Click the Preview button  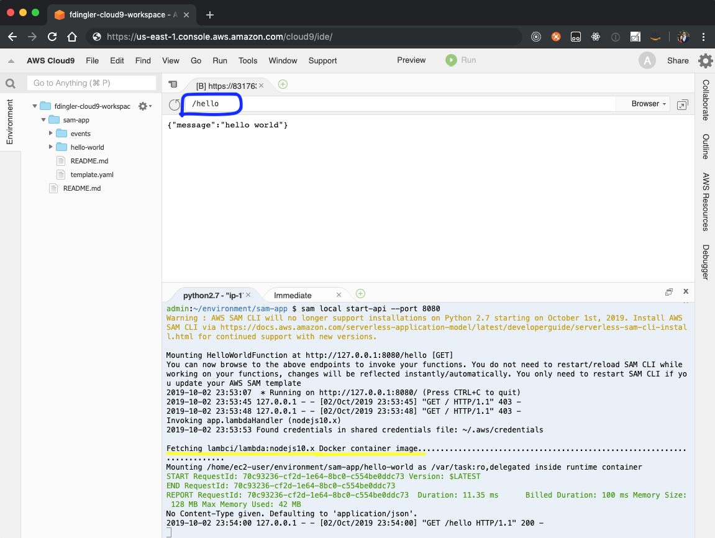(411, 60)
